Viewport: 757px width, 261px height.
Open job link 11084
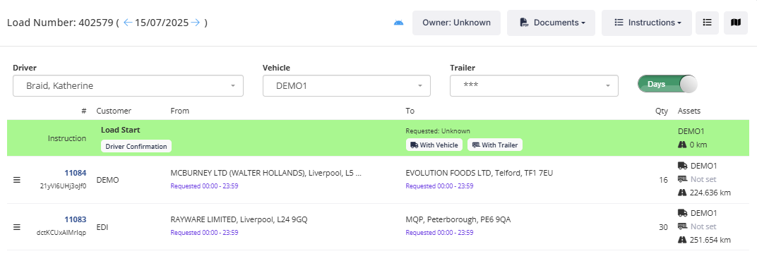(76, 173)
